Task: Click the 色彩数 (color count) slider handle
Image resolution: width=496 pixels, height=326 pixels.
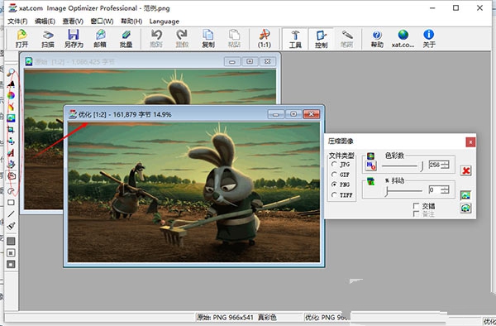Action: [422, 166]
